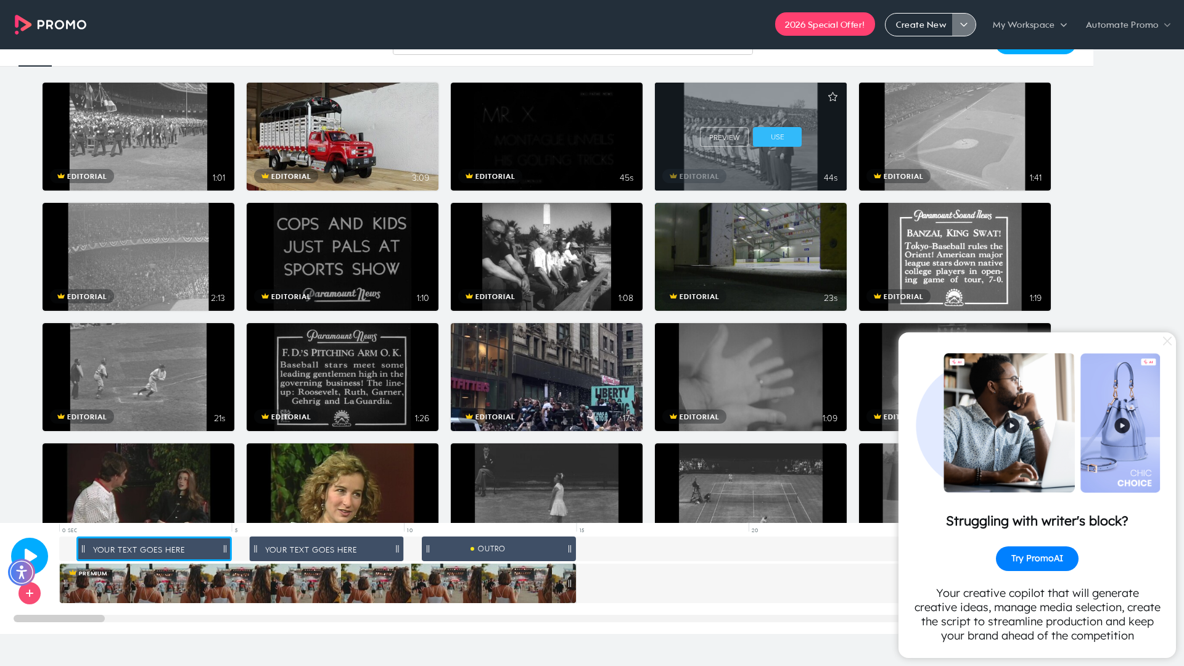Click the 15 second mark on timeline ruler
Viewport: 1184px width, 666px height.
[x=581, y=530]
